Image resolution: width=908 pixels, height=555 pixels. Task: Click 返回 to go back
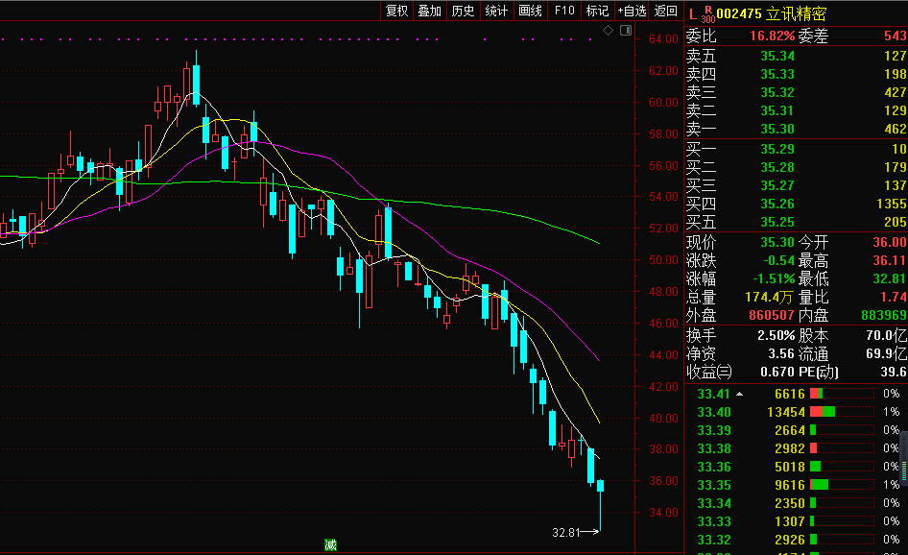pos(665,11)
